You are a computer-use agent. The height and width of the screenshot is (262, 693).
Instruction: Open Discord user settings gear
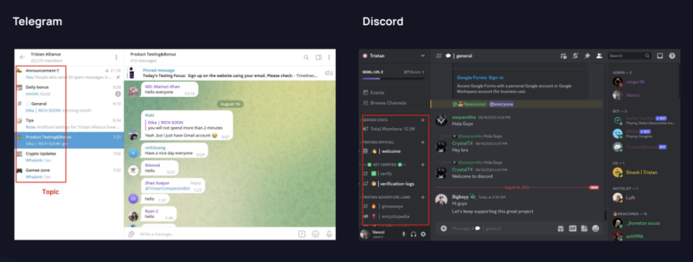[x=423, y=234]
